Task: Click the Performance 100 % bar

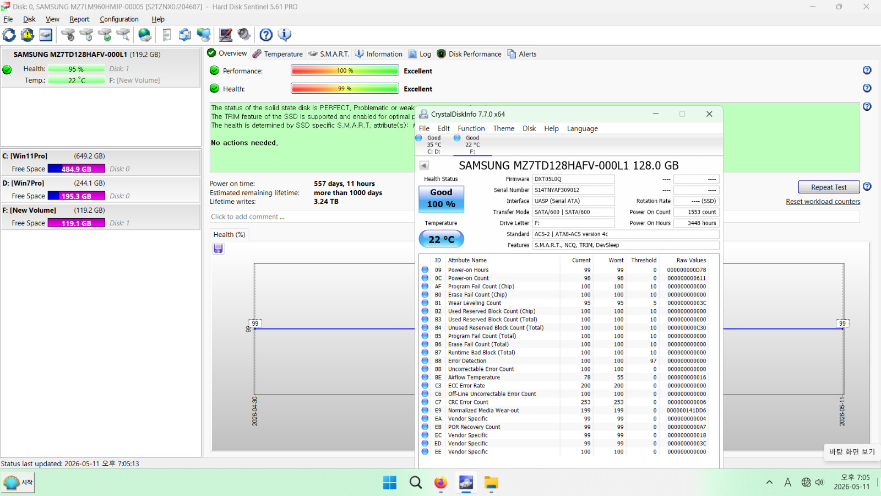Action: [345, 71]
